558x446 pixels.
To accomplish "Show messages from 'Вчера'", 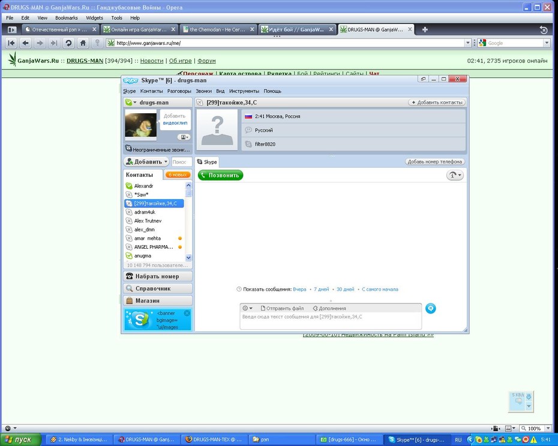I will click(x=299, y=289).
